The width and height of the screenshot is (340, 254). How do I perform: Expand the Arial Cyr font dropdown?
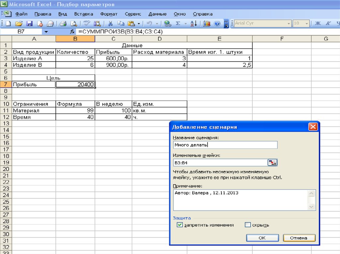289,24
